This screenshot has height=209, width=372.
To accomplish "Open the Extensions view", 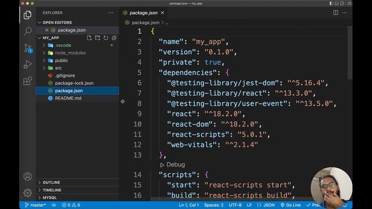I will [x=27, y=81].
